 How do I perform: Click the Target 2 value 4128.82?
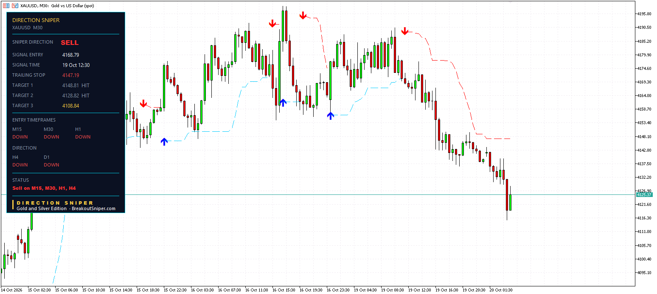click(70, 96)
